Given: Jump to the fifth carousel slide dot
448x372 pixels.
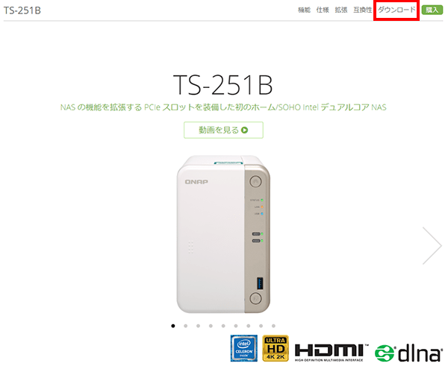Looking at the screenshot, I should (223, 326).
